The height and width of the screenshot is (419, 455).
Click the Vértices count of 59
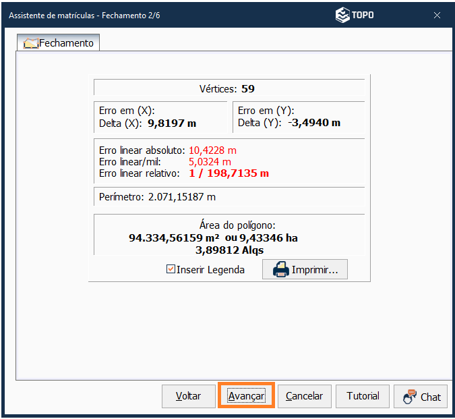tap(248, 88)
